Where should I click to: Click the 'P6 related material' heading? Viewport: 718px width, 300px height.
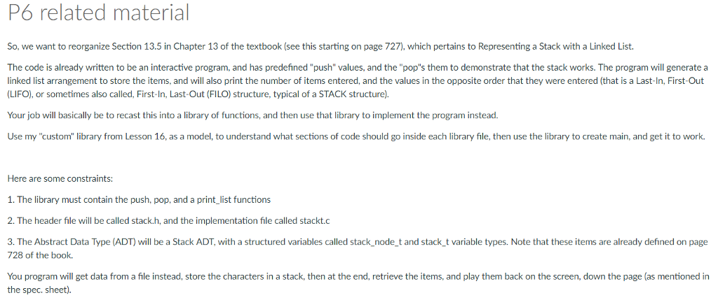(99, 13)
